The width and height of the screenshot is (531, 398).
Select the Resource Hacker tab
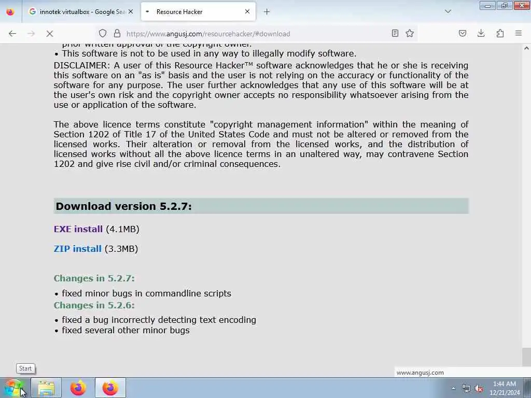198,12
